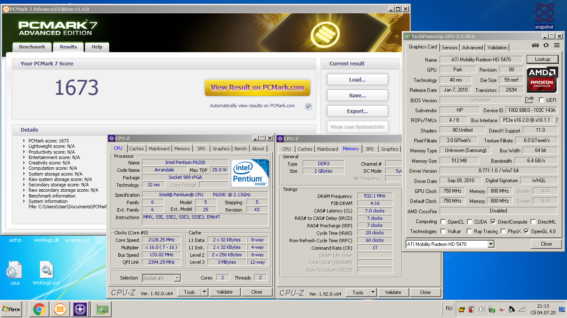Click the Export... button
The image size is (567, 318).
pyautogui.click(x=357, y=111)
